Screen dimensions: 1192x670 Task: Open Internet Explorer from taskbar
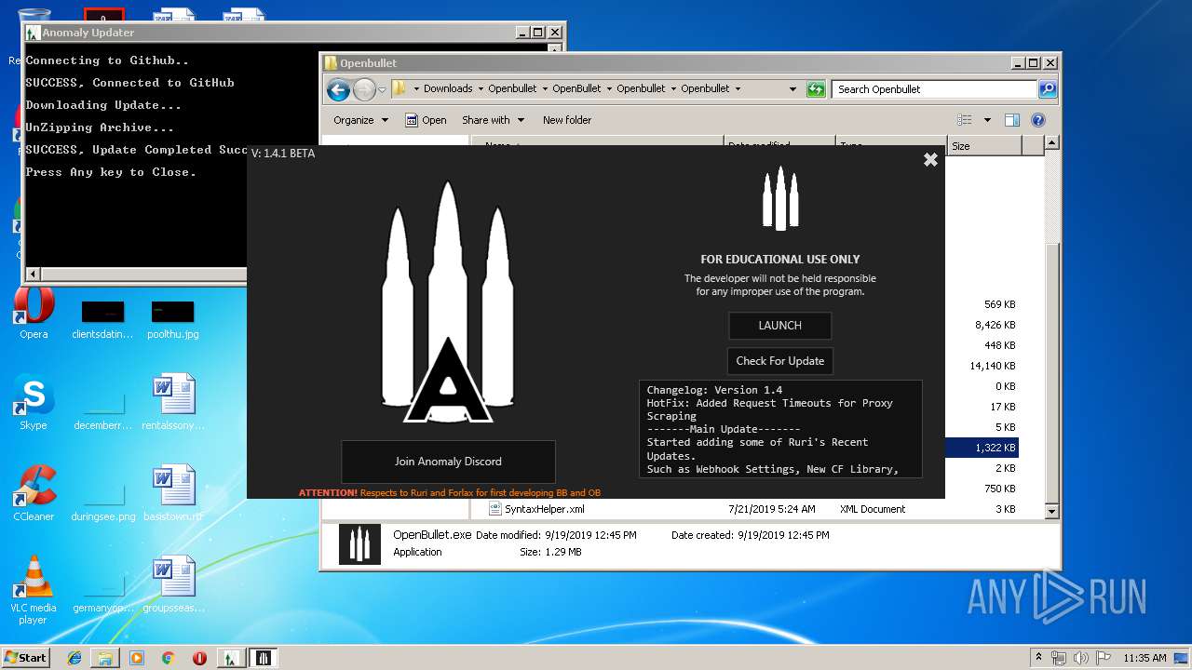click(74, 658)
